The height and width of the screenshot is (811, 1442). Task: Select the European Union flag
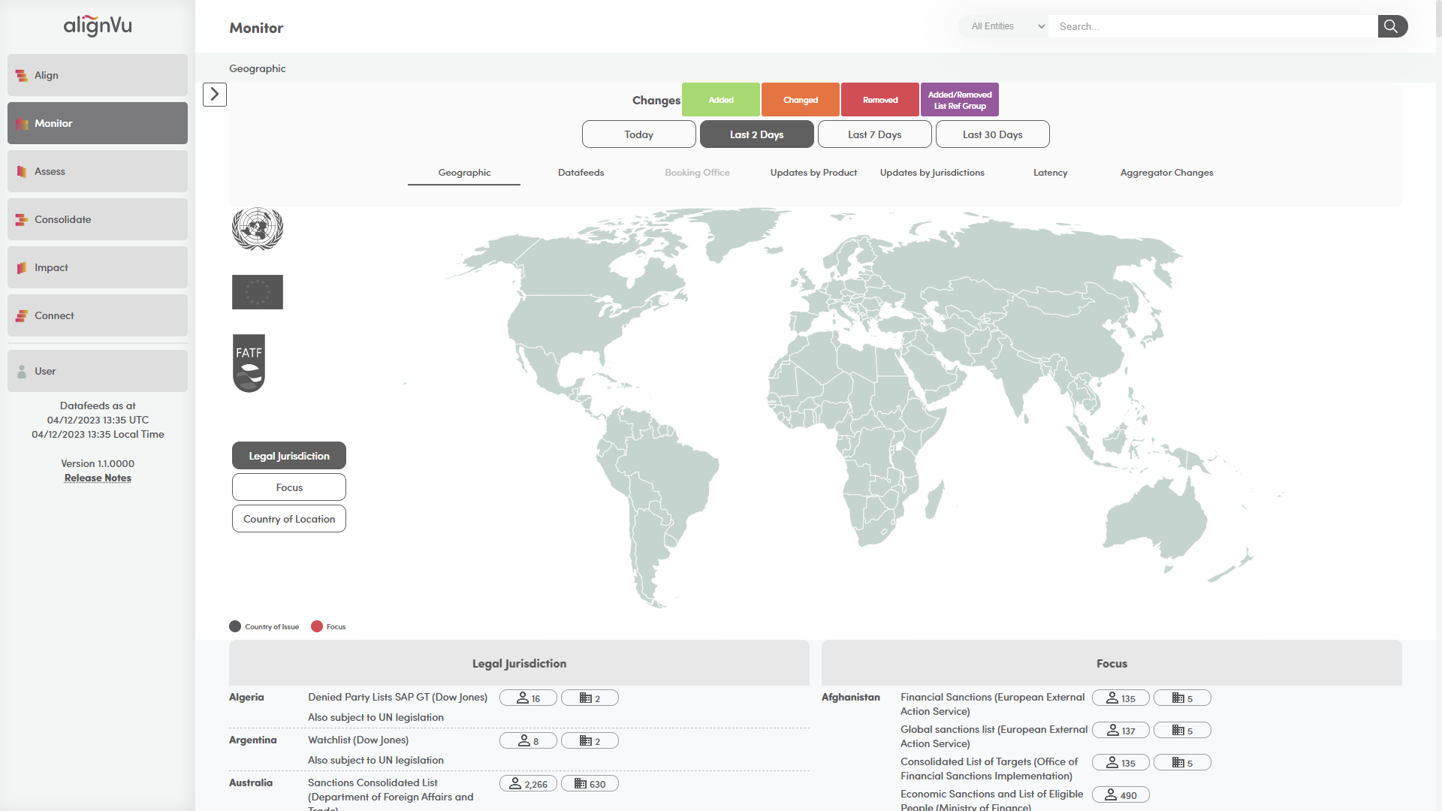point(258,292)
